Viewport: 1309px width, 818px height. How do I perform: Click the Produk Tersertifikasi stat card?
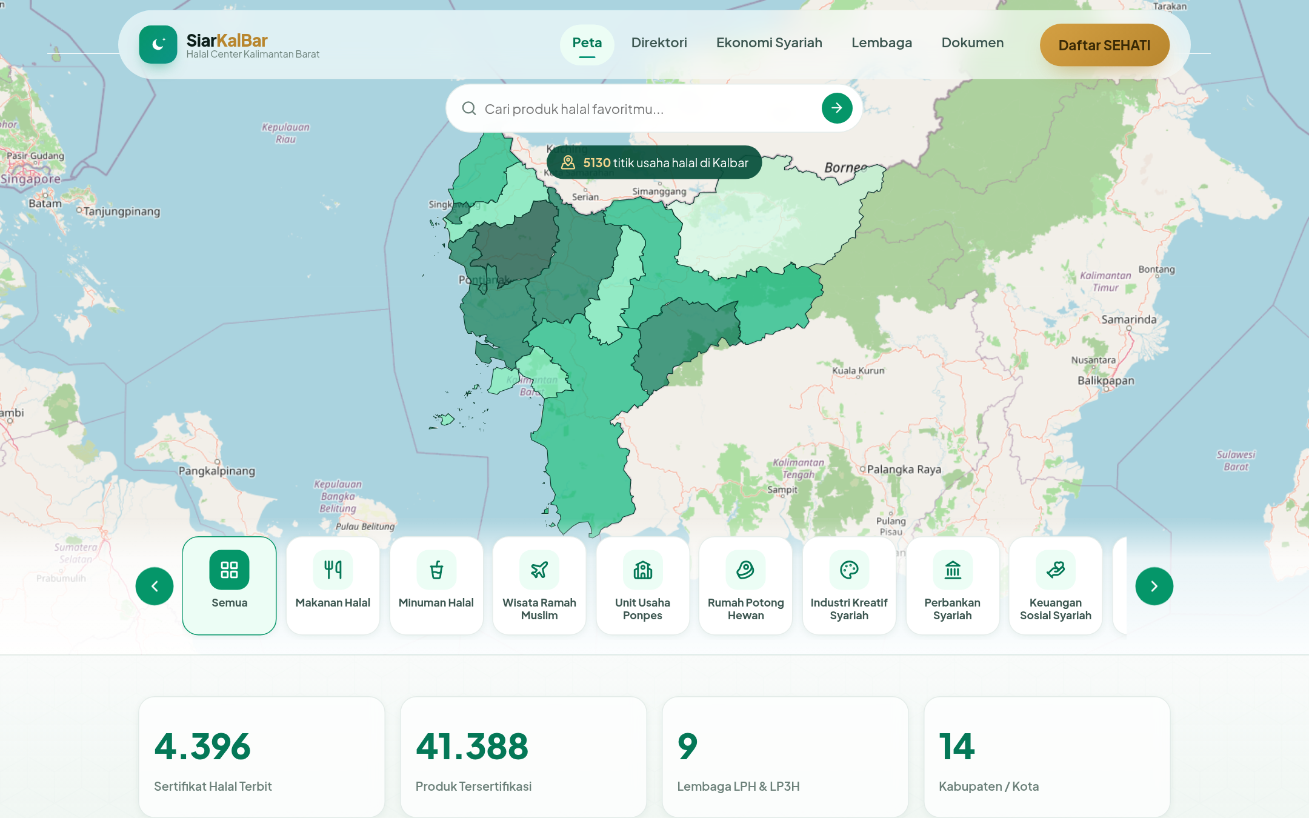pos(523,757)
